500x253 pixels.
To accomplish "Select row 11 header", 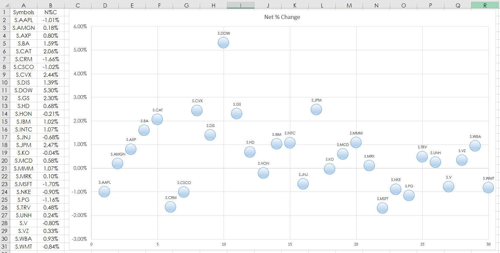I will 5,90.
